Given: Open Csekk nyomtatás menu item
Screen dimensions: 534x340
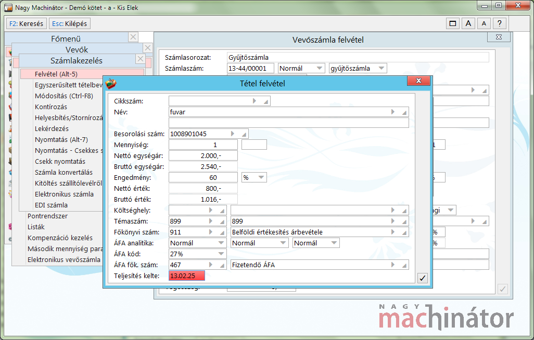Looking at the screenshot, I should tap(60, 161).
